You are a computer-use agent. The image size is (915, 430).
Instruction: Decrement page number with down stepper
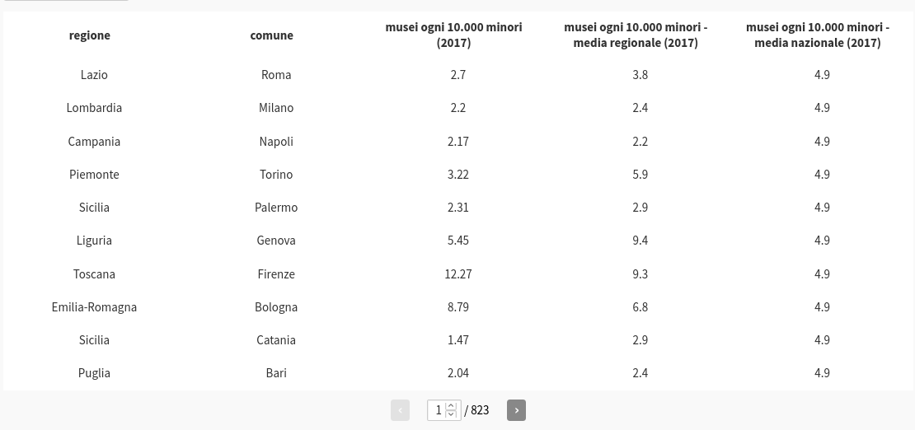point(451,414)
